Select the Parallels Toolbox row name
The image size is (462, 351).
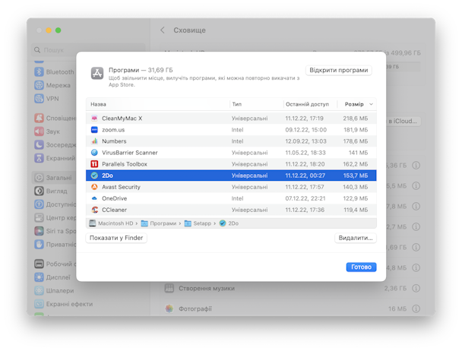pyautogui.click(x=125, y=164)
